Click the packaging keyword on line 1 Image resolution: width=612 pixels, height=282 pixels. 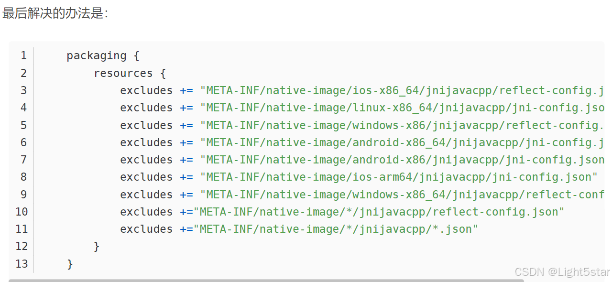(96, 55)
